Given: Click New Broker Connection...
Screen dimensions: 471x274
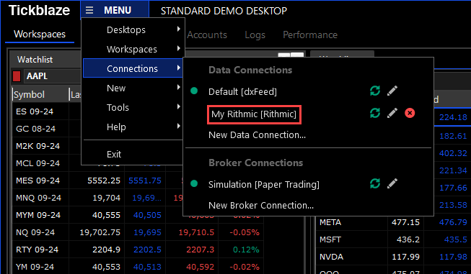Looking at the screenshot, I should coord(261,206).
